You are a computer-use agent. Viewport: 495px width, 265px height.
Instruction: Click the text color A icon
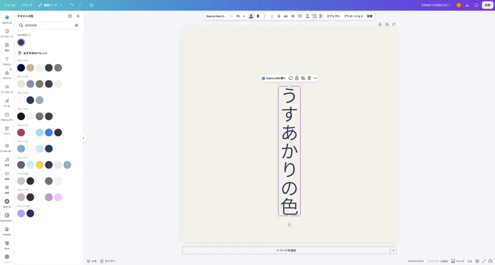point(251,16)
